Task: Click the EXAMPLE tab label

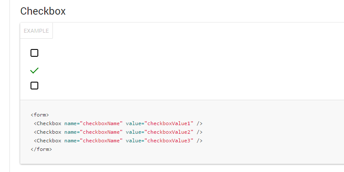Action: [x=36, y=31]
